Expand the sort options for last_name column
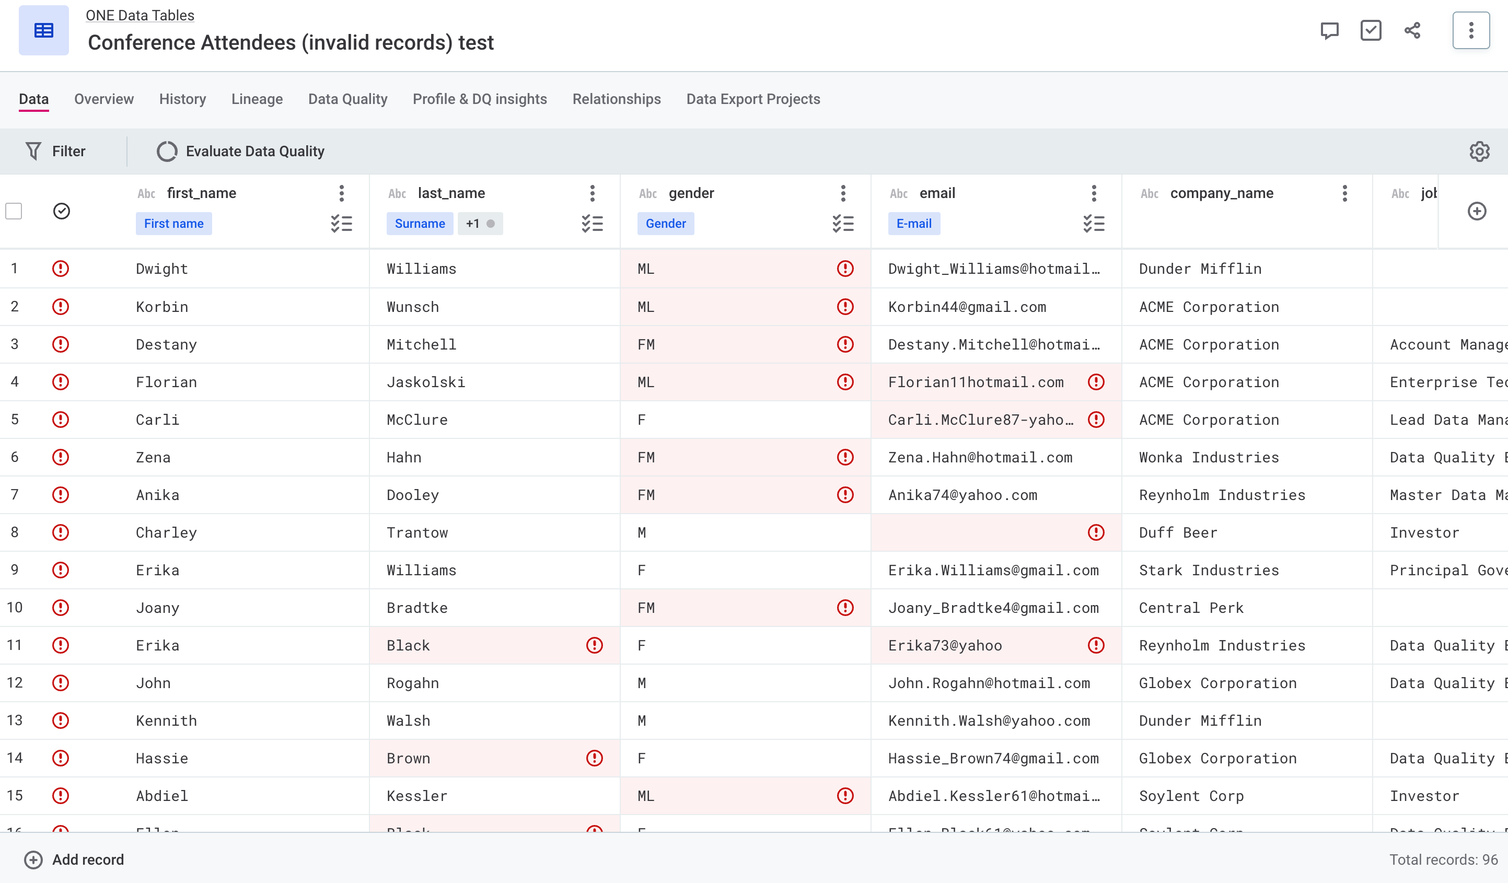The image size is (1508, 883). [593, 222]
